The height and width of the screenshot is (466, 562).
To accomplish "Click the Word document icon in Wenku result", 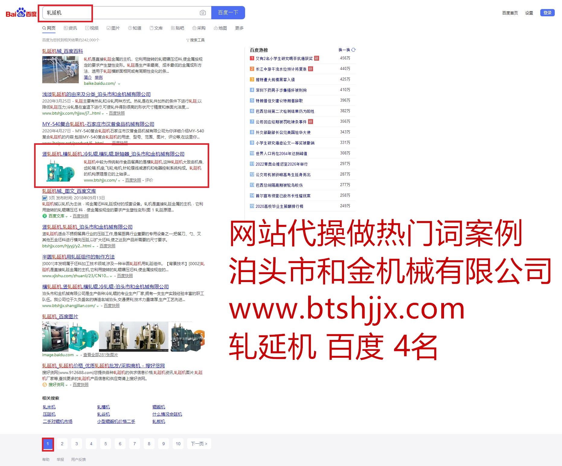I will [x=45, y=198].
